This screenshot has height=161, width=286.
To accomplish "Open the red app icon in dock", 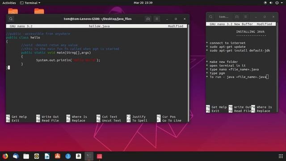I will 99,156.
